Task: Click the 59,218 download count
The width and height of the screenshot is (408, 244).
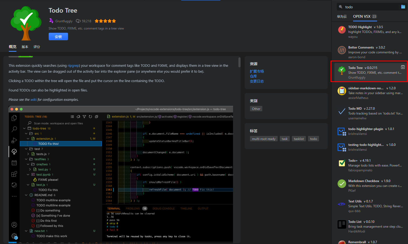Action: pyautogui.click(x=87, y=21)
